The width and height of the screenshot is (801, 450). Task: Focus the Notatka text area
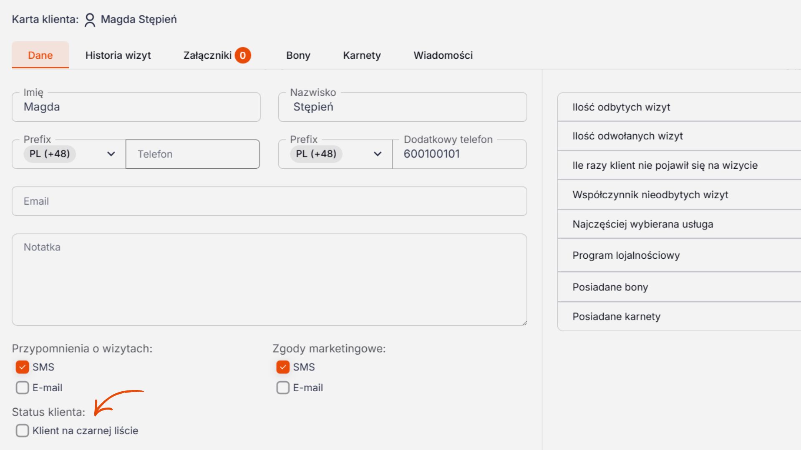click(x=269, y=279)
